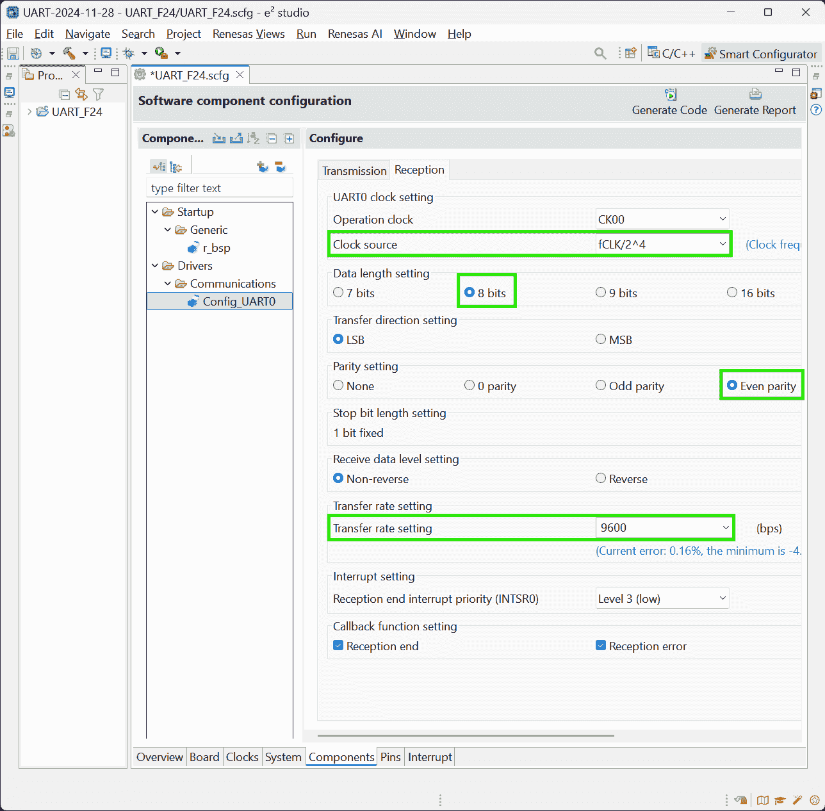Open the Pins tab at bottom

(390, 757)
